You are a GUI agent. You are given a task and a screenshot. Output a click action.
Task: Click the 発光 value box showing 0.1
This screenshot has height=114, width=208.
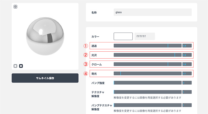187,73
